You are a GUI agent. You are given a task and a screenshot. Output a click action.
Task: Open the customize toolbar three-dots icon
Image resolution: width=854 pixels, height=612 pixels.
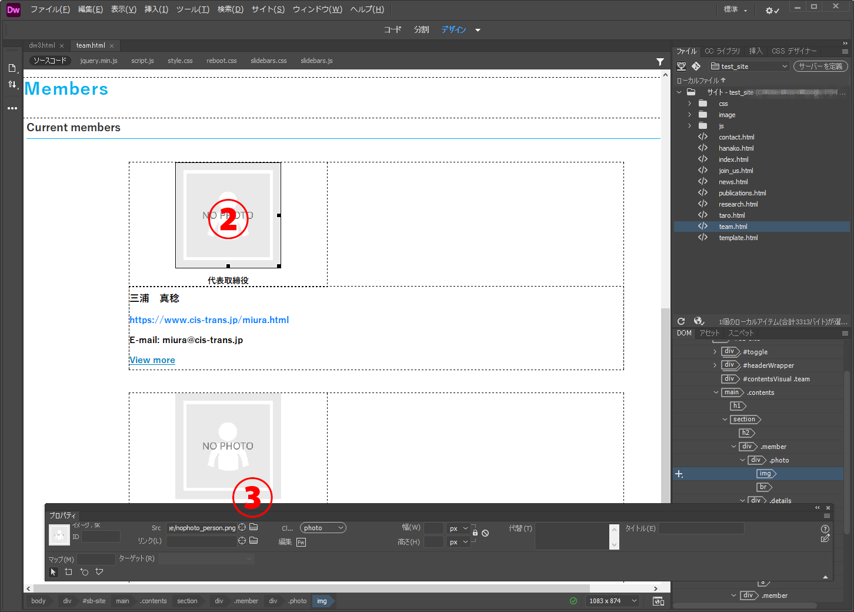(x=12, y=108)
